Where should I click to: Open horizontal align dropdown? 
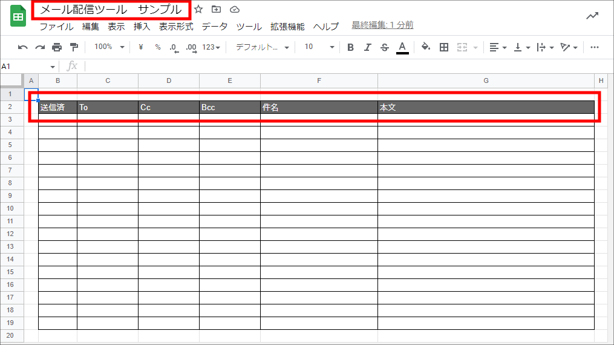point(498,47)
